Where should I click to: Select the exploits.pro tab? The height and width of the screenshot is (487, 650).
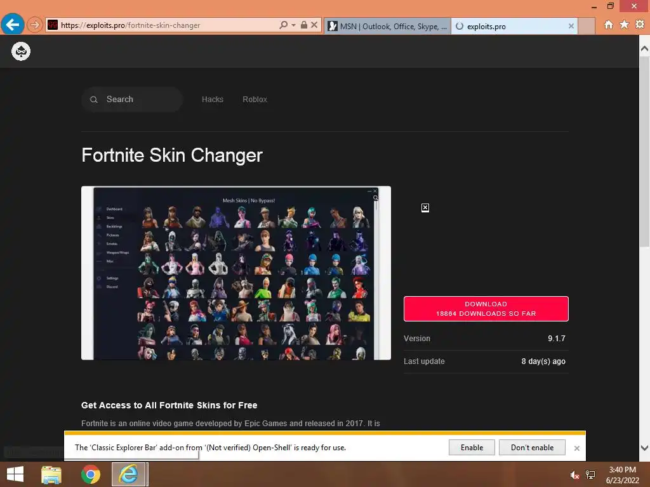(514, 26)
